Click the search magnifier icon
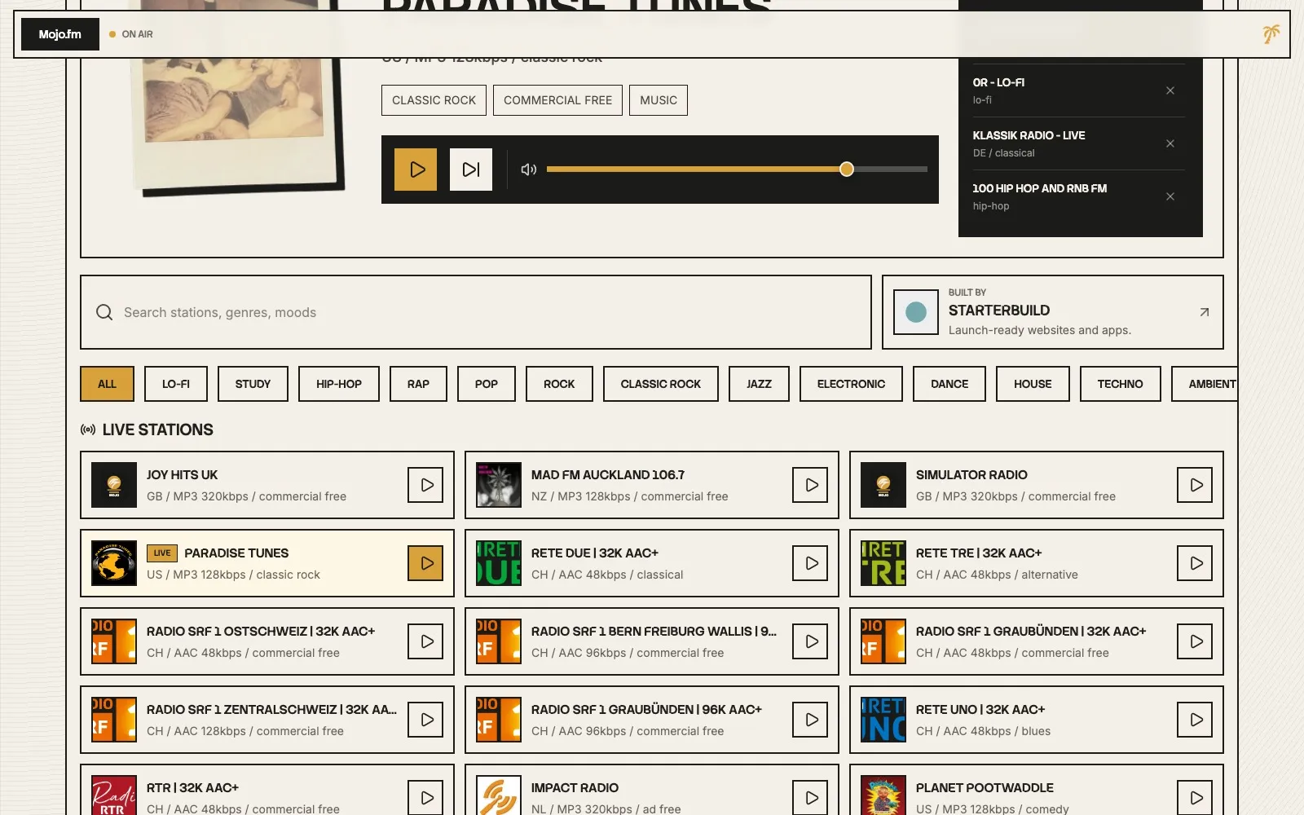This screenshot has height=815, width=1304. coord(104,312)
